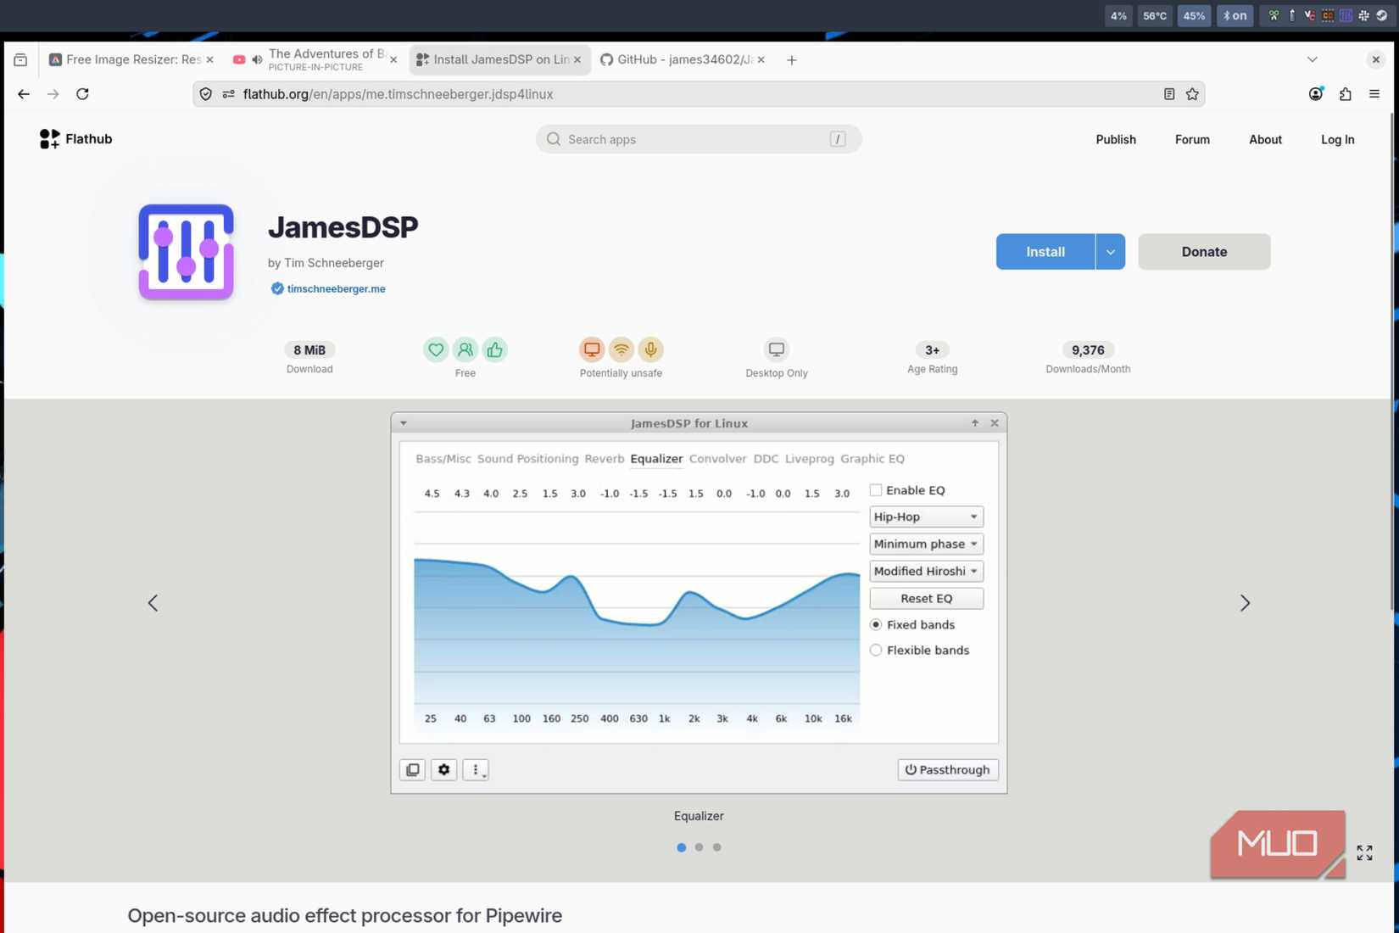Open browser extensions puzzle icon
Viewport: 1399px width, 933px height.
[x=1345, y=94]
